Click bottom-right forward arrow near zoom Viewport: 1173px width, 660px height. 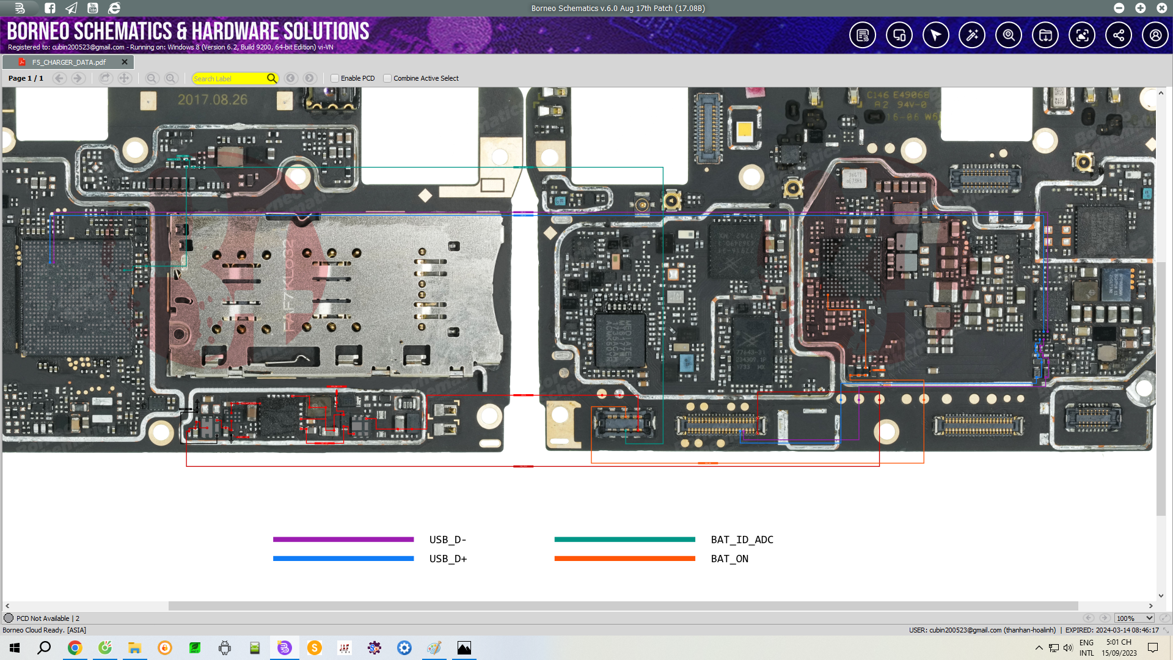(x=1105, y=618)
